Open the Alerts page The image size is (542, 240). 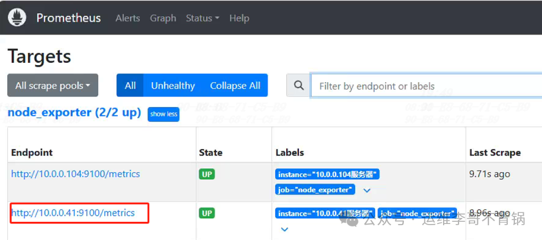coord(128,18)
